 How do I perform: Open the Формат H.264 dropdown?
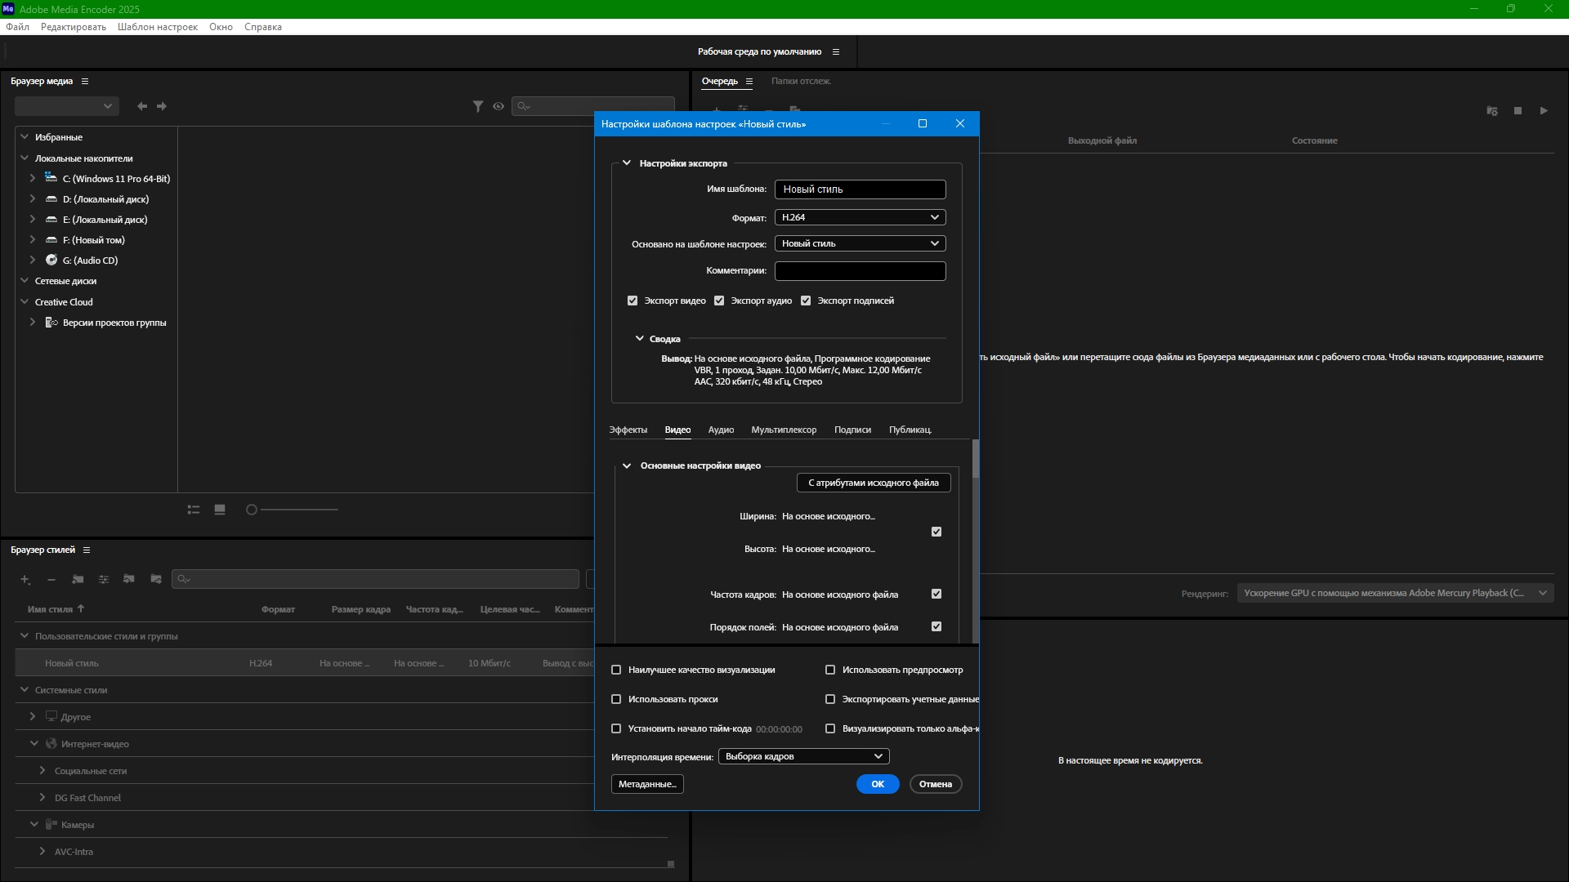pos(860,217)
